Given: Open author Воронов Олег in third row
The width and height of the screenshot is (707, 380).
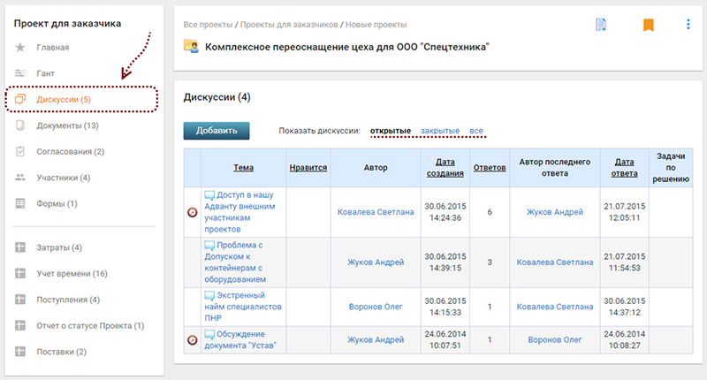Looking at the screenshot, I should [376, 307].
